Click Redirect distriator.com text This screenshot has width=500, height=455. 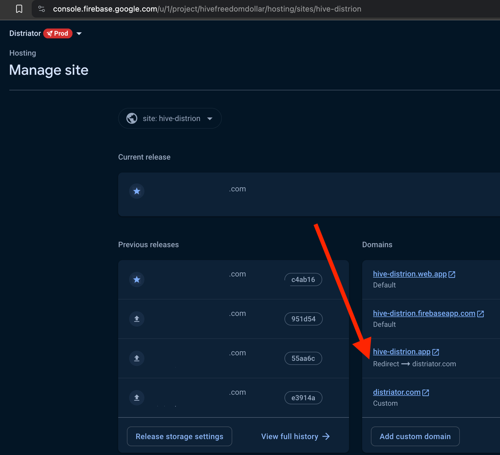tap(414, 364)
